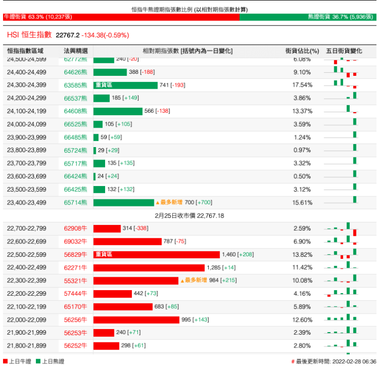This screenshot has height=369, width=380.
Task: Click the 最多新增 triangle marker in the 22,300-22,399 row
Action: pos(182,280)
